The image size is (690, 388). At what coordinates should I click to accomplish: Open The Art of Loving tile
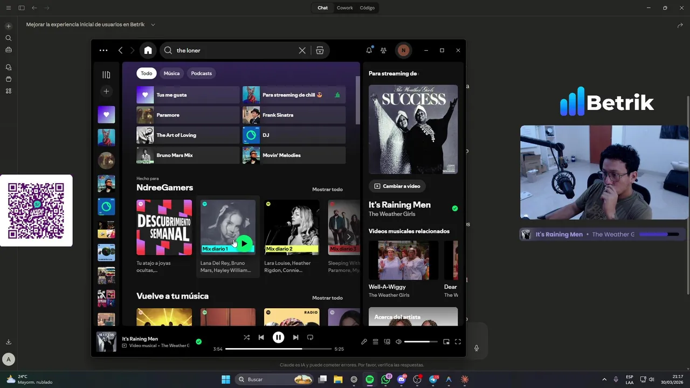(x=188, y=135)
